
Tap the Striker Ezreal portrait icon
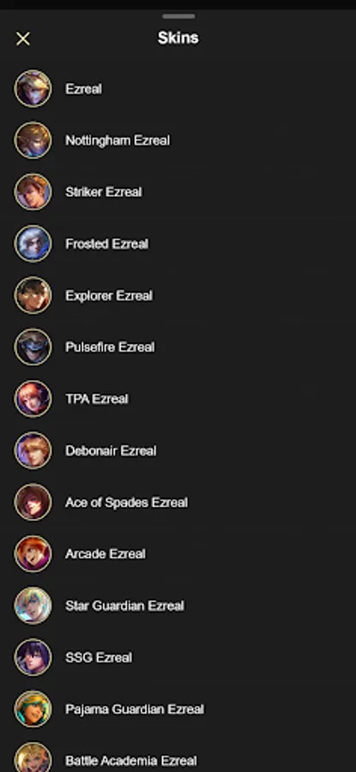pos(33,192)
